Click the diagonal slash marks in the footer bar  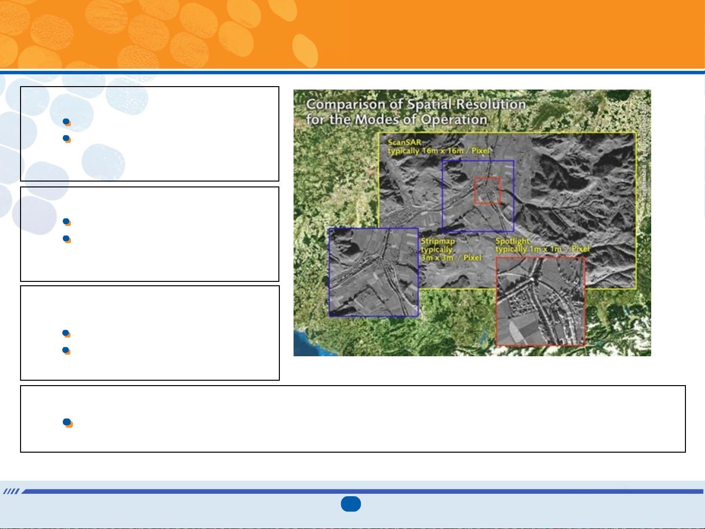[x=11, y=491]
